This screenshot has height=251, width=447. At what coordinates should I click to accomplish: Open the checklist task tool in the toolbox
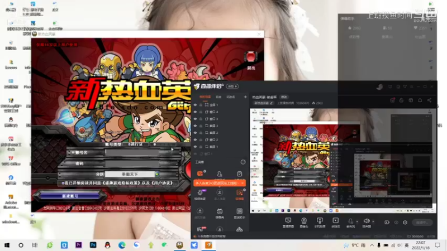pos(239,173)
